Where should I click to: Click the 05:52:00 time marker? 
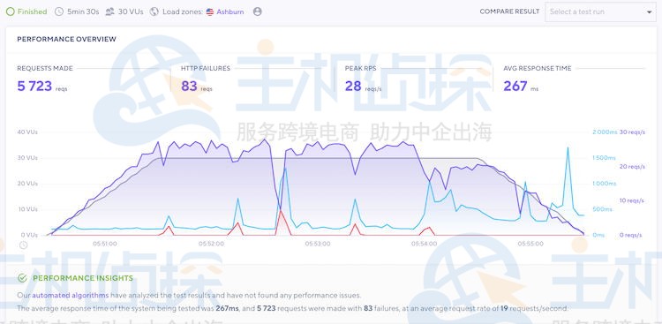tap(211, 244)
